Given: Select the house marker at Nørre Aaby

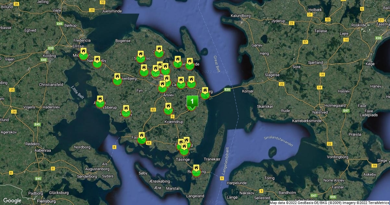Looking at the screenshot, I should [x=97, y=60].
